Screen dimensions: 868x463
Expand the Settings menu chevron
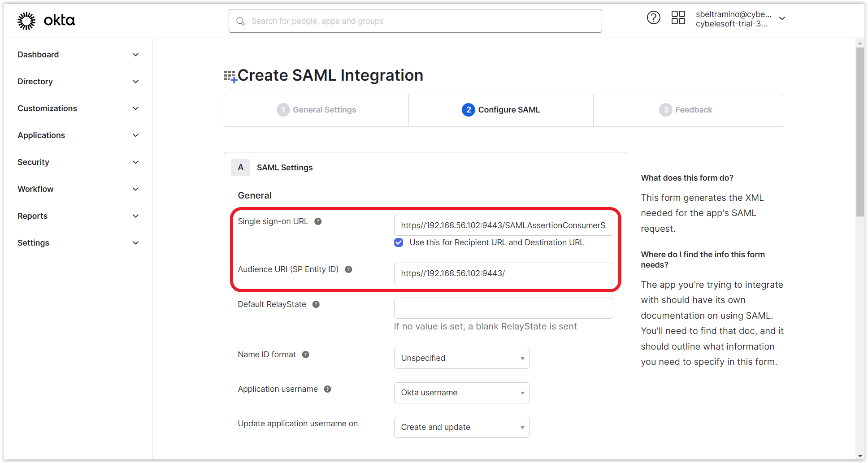pos(135,243)
